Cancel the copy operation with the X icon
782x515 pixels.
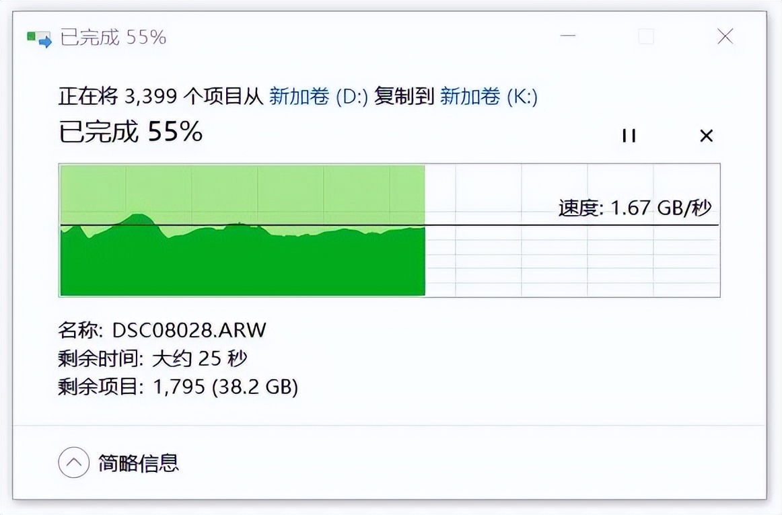tap(706, 136)
